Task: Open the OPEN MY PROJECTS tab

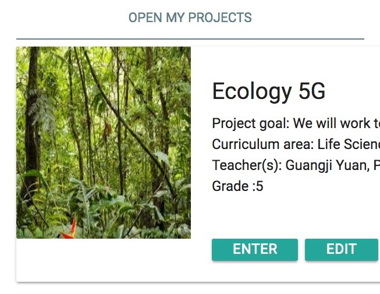Action: coord(190,17)
